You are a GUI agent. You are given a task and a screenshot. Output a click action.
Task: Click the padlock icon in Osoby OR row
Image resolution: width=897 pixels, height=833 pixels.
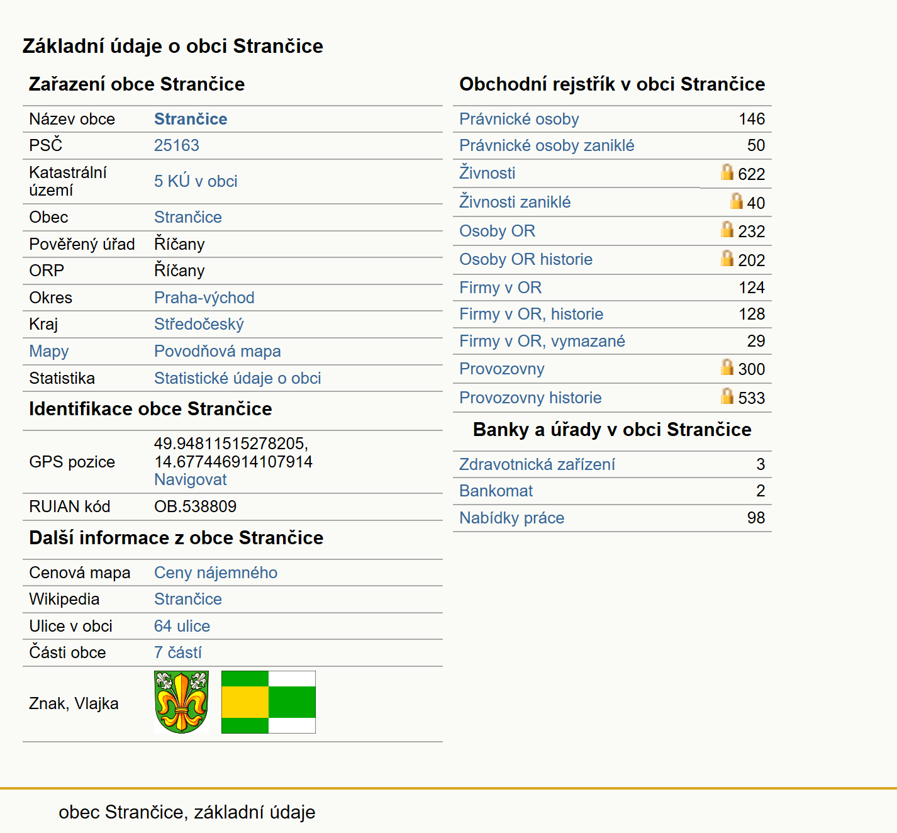(727, 230)
